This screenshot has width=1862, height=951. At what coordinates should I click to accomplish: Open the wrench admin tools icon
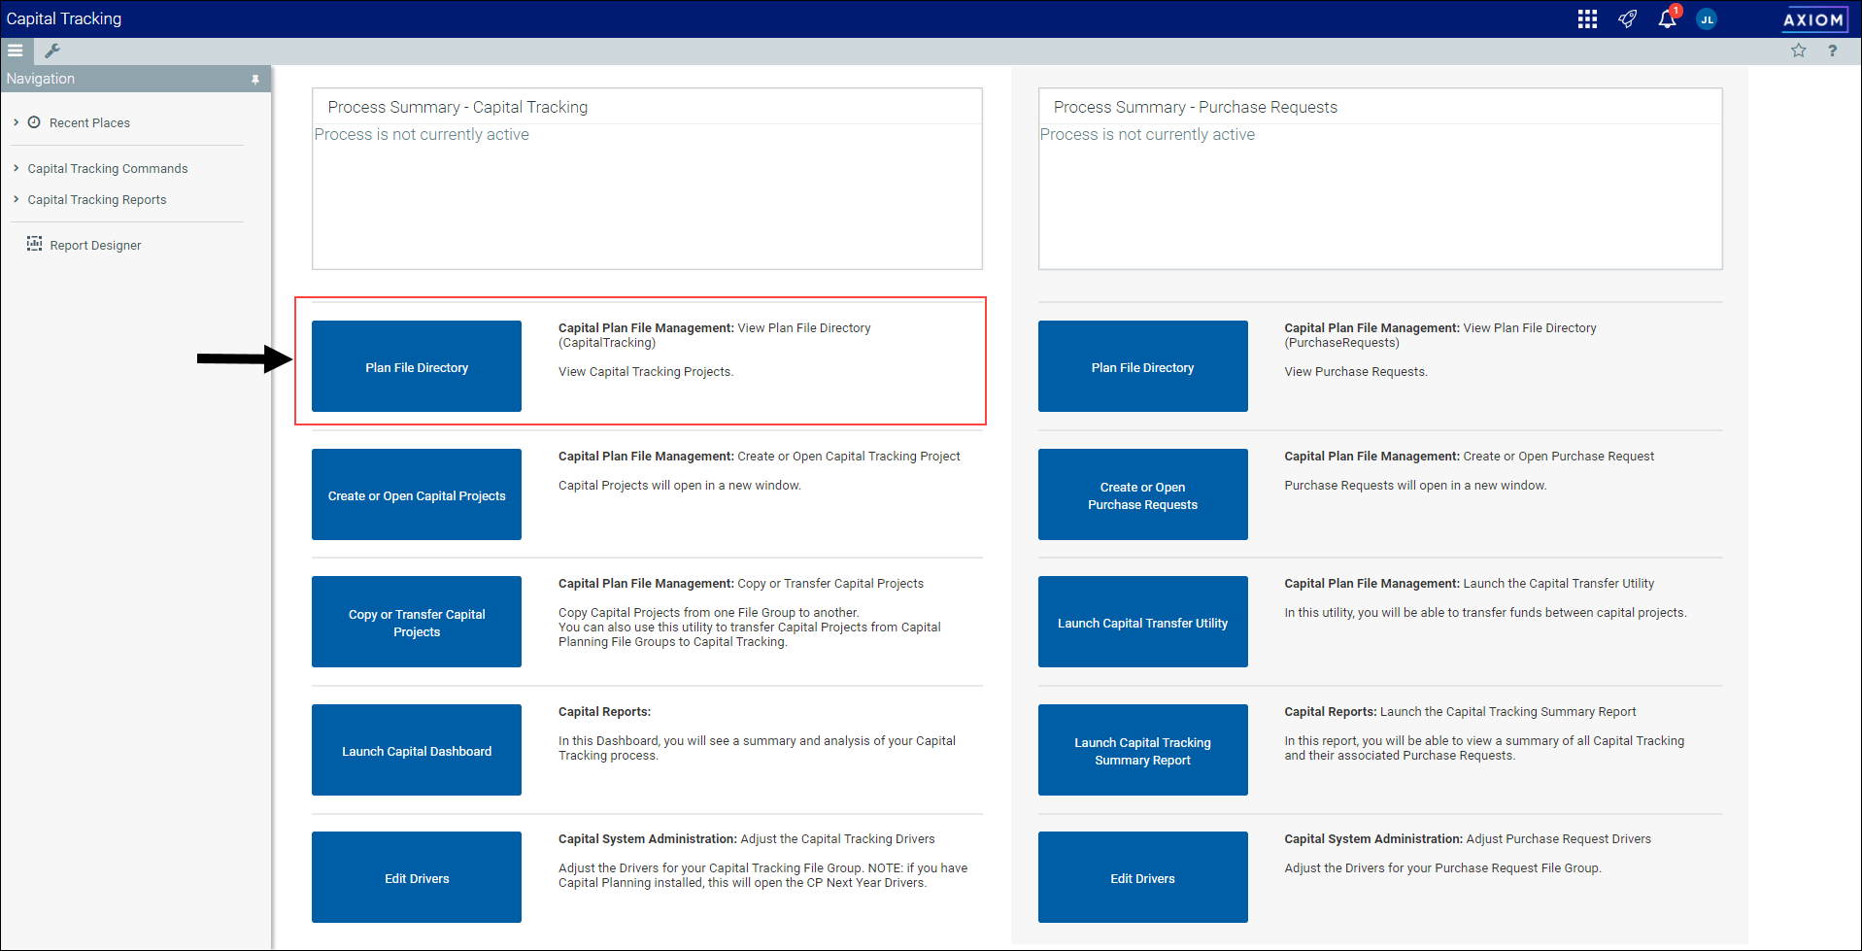(52, 51)
